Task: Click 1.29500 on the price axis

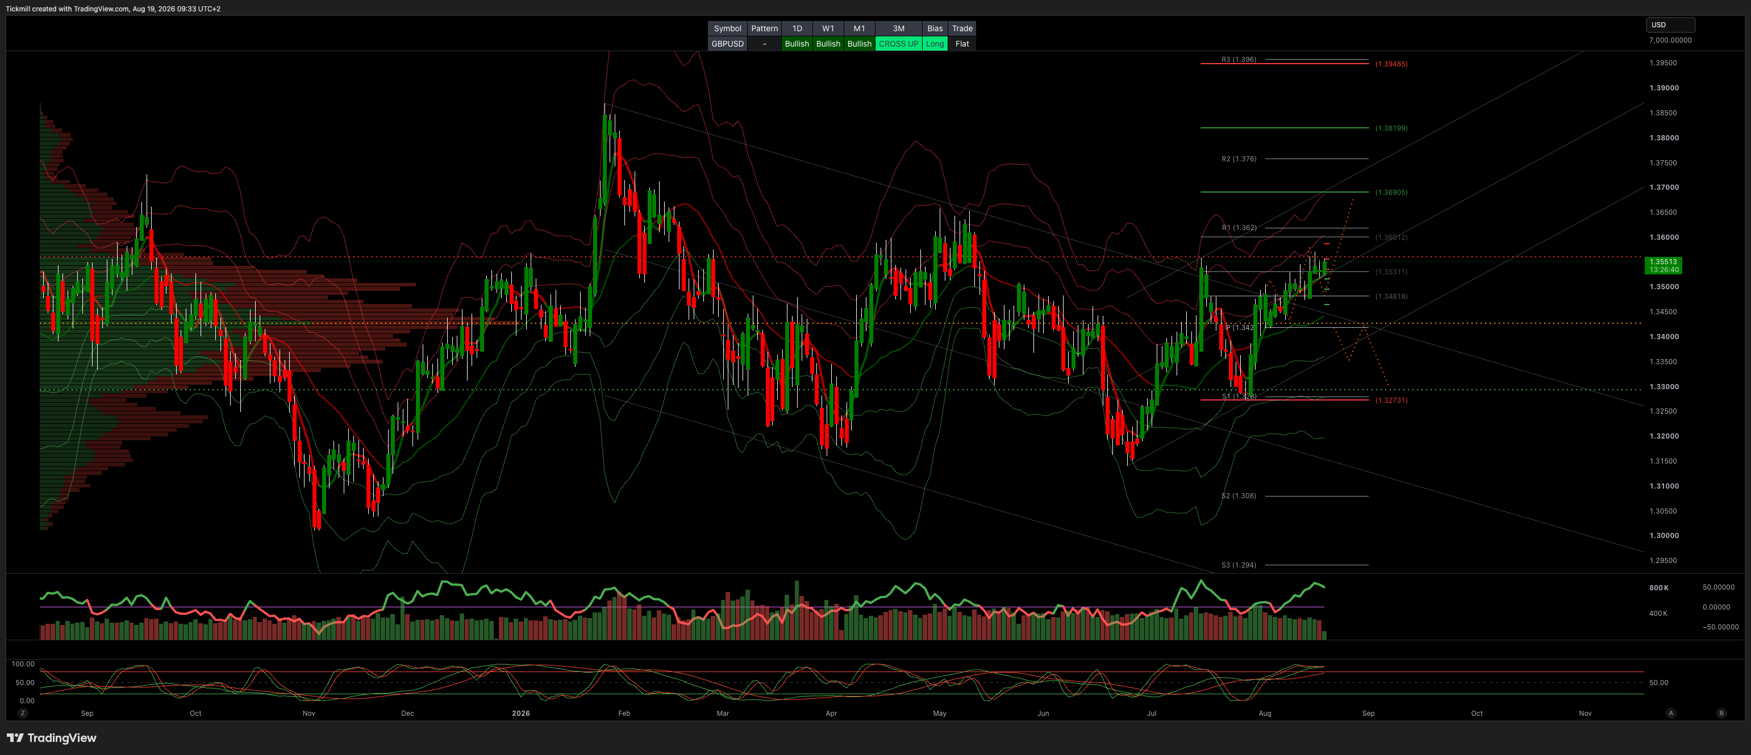Action: tap(1664, 561)
